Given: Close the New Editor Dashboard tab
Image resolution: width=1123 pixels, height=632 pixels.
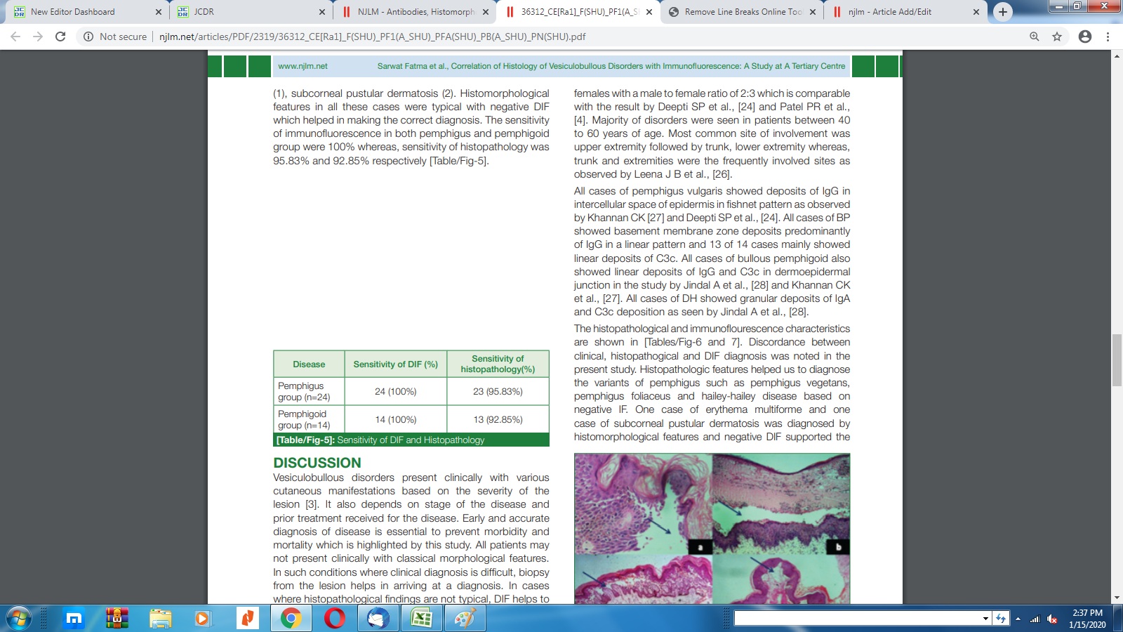Looking at the screenshot, I should 159,12.
